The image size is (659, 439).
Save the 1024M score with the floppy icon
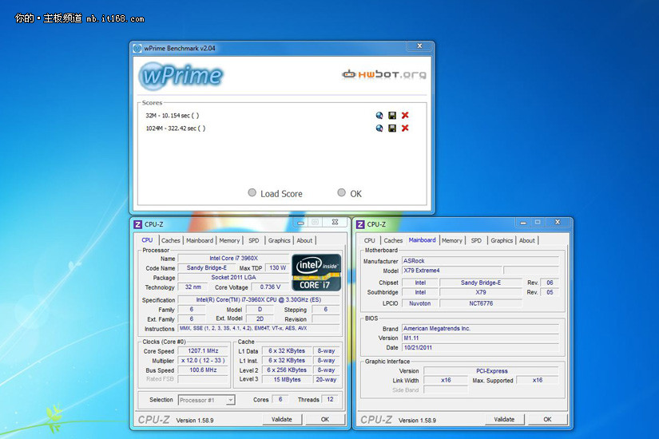pos(392,129)
